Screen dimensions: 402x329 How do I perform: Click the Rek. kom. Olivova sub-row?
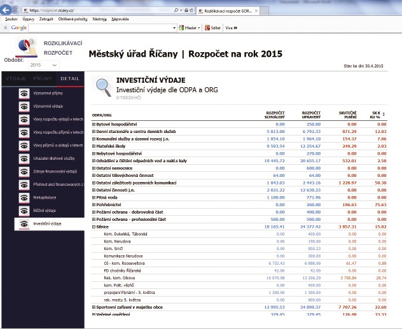(x=239, y=278)
